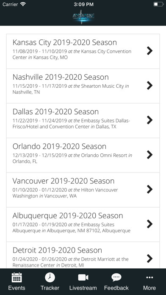166x295 pixels.
Task: Tap the chevron for Orlando event
Action: 149,155
